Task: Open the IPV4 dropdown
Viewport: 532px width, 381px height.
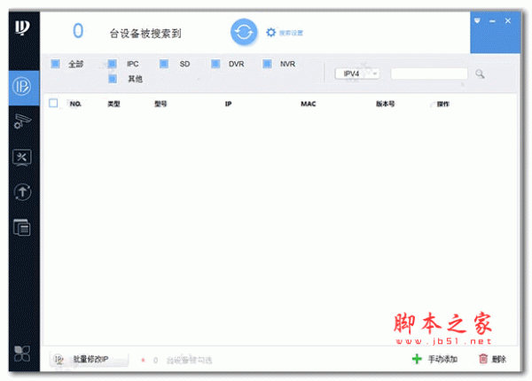Action: pyautogui.click(x=357, y=74)
